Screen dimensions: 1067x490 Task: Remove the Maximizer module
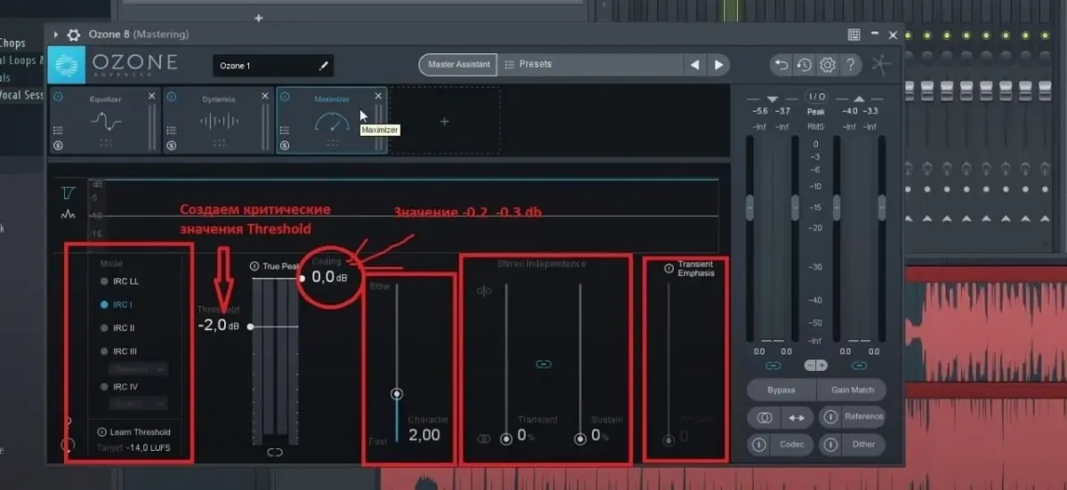pyautogui.click(x=378, y=97)
